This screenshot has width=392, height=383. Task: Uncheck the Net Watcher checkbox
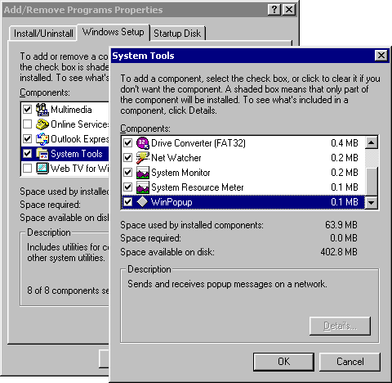click(127, 158)
